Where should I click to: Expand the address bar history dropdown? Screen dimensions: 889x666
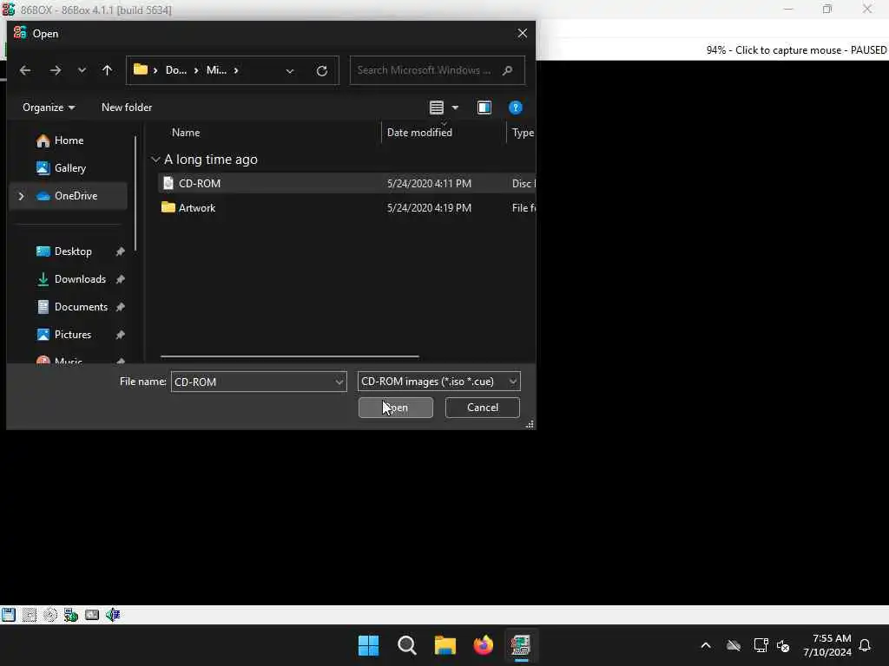(x=290, y=71)
